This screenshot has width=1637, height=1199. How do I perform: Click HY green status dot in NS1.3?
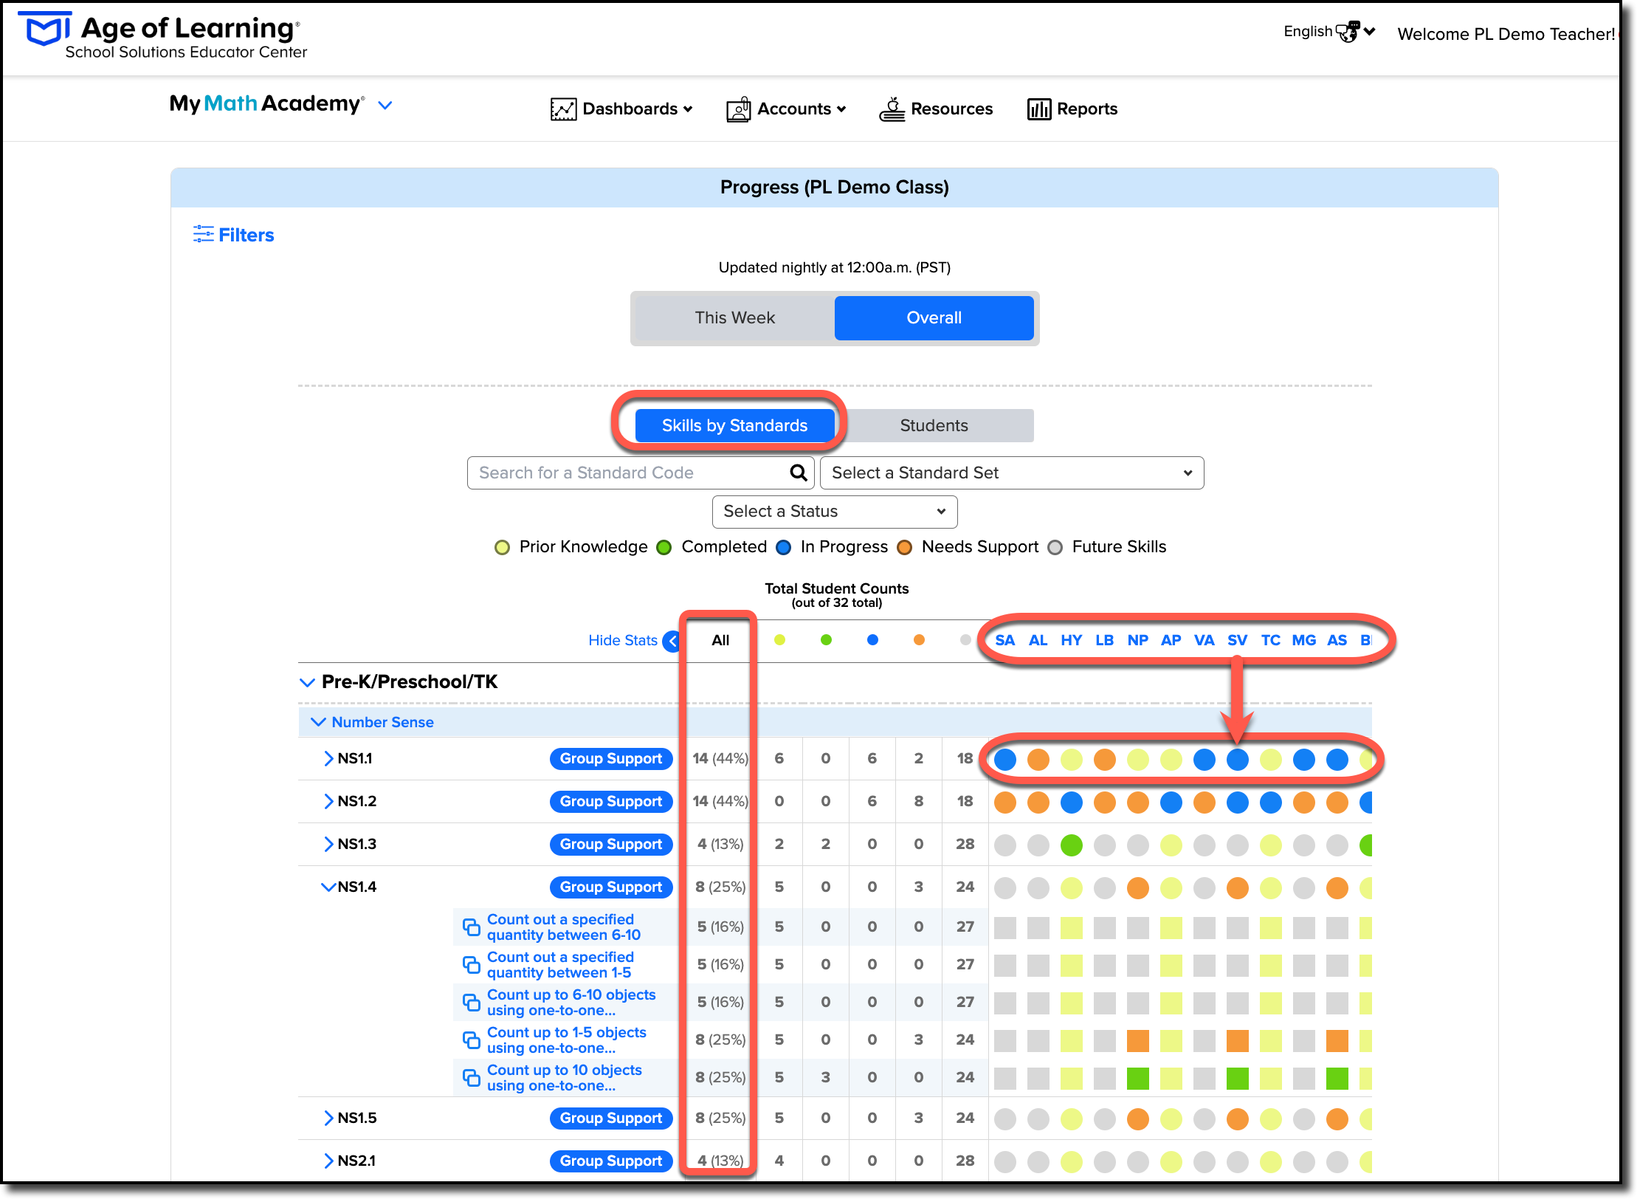point(1071,845)
